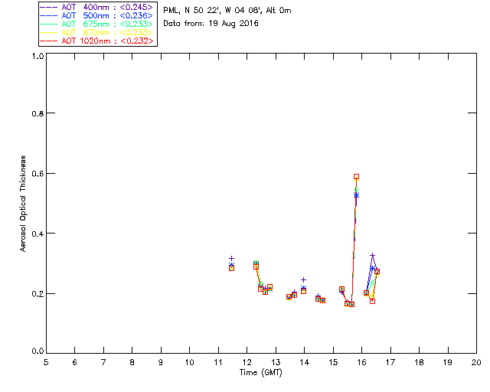Click the x-axis tick label 7

[103, 362]
